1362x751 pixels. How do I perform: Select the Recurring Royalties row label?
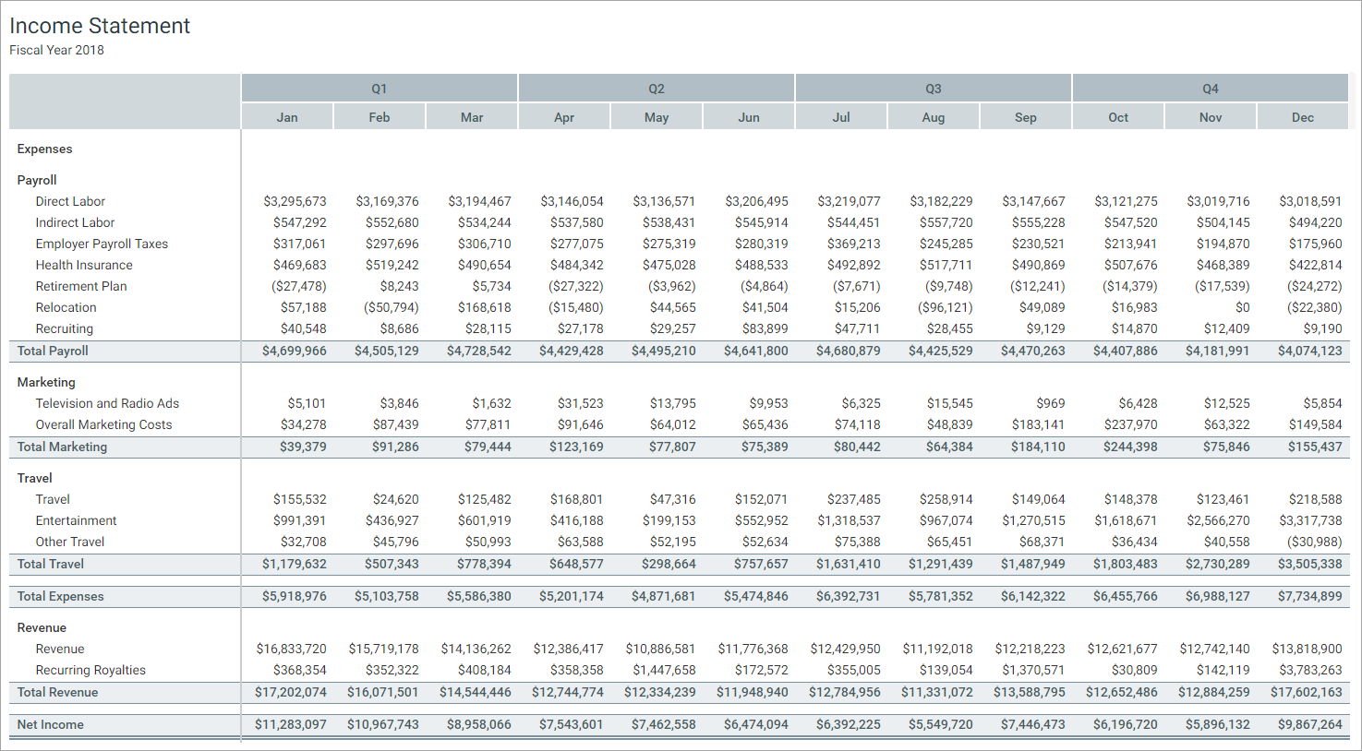point(90,670)
